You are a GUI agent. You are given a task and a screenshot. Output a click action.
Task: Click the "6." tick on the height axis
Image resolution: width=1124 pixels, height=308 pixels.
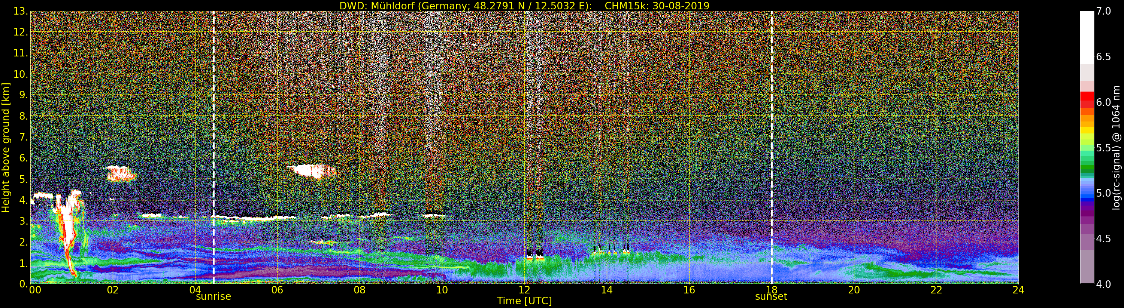coord(24,158)
